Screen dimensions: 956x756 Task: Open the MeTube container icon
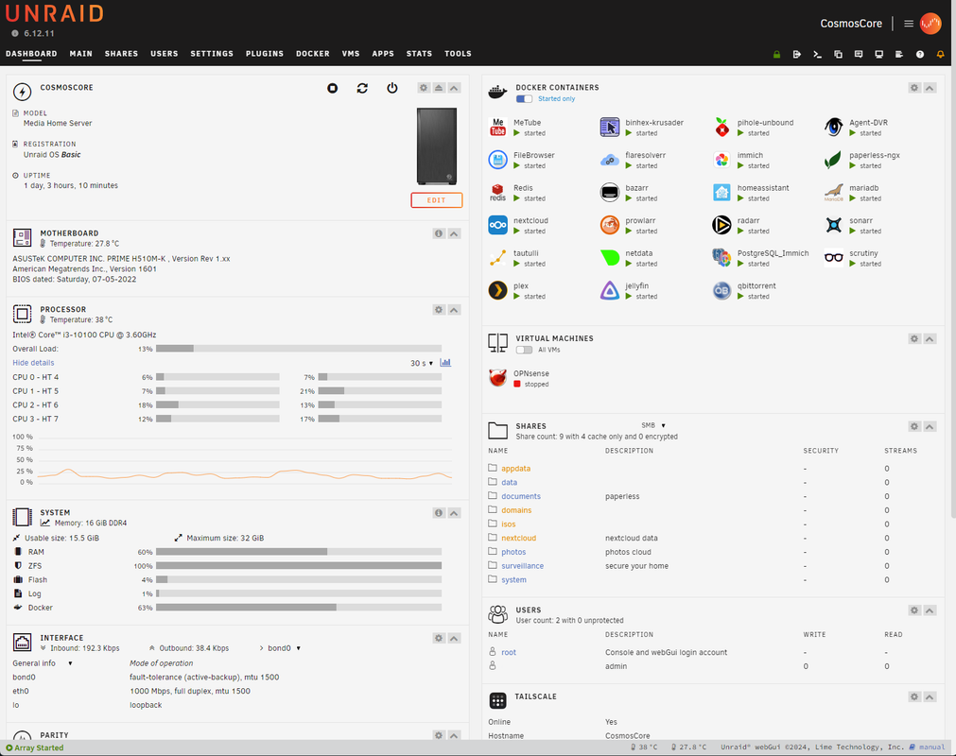(498, 127)
